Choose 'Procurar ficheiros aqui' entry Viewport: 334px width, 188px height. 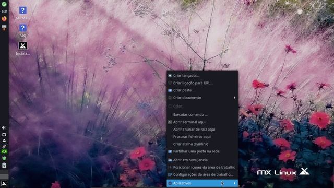[202, 137]
